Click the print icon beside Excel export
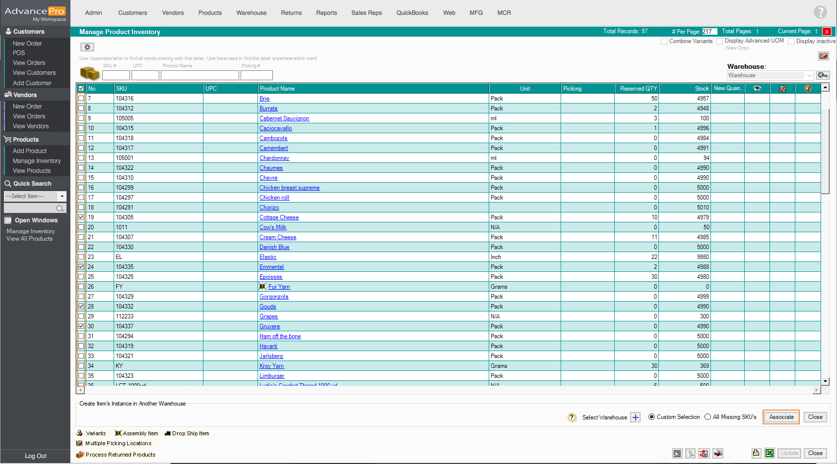The height and width of the screenshot is (464, 837). (756, 453)
